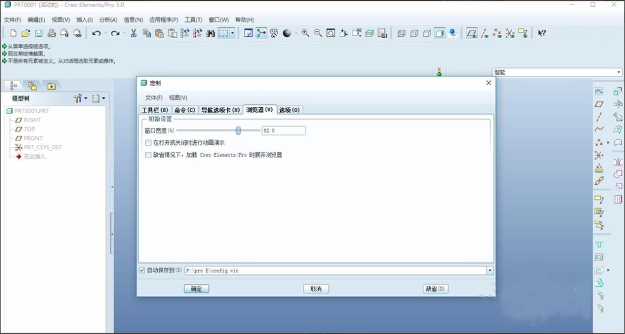The width and height of the screenshot is (625, 334).
Task: Open the 智能 selection filter dropdown
Action: point(619,72)
